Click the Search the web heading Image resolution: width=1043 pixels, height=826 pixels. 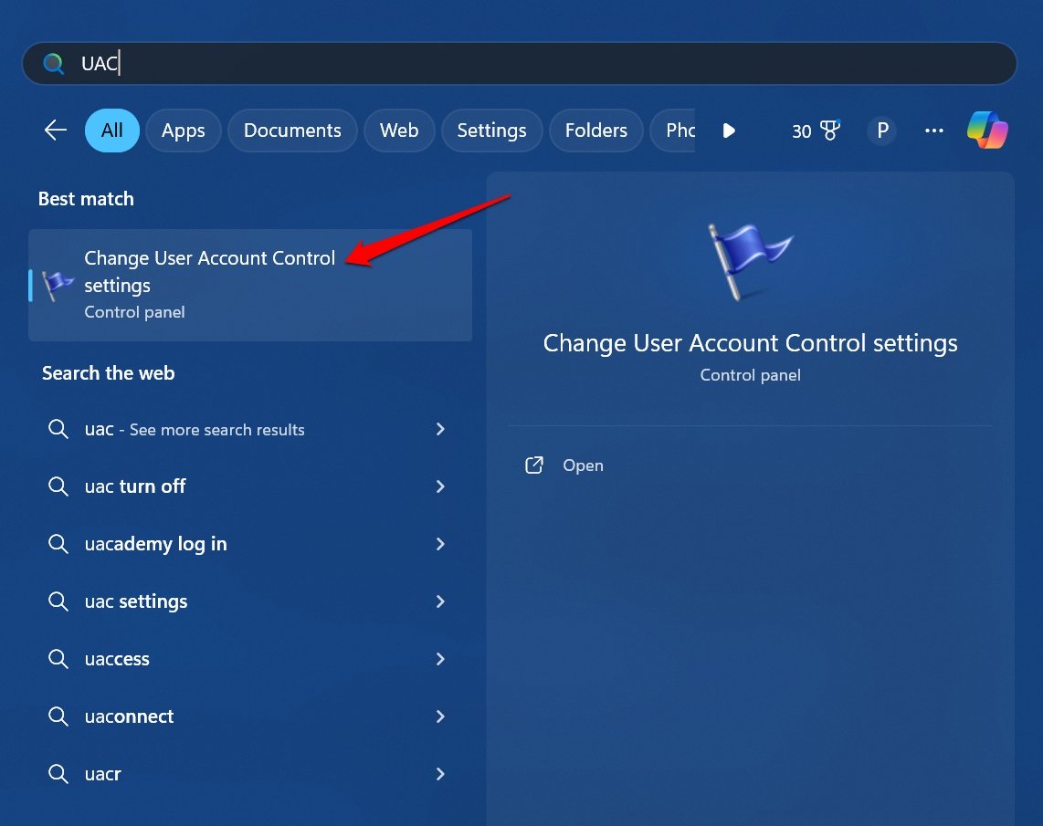point(109,373)
